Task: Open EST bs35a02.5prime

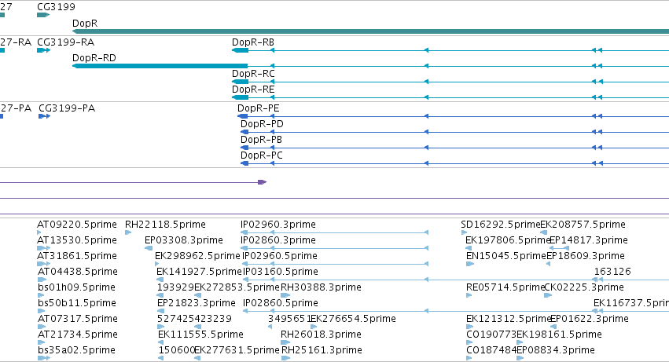Action: click(x=76, y=350)
